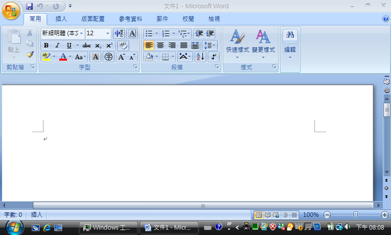Image resolution: width=391 pixels, height=235 pixels.
Task: Apply strikethrough formatting
Action: coord(86,45)
